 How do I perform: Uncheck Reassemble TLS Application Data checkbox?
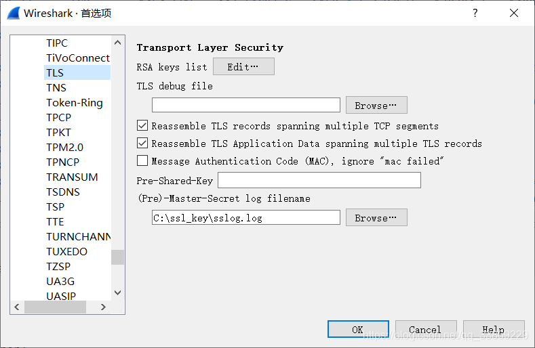pyautogui.click(x=142, y=144)
